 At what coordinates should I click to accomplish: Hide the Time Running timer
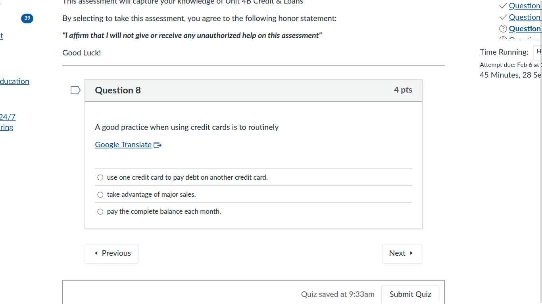click(x=538, y=52)
